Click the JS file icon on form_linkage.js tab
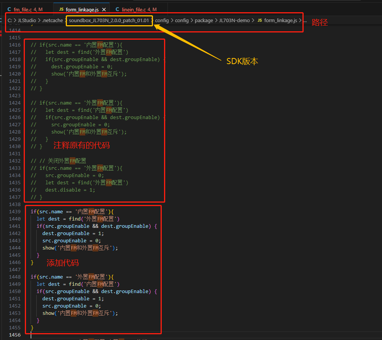This screenshot has height=340, width=382. [62, 9]
